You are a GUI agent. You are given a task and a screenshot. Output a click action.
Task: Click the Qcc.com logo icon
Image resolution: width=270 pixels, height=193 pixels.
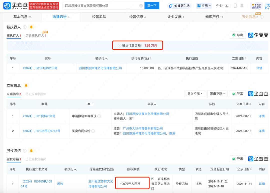(7, 6)
